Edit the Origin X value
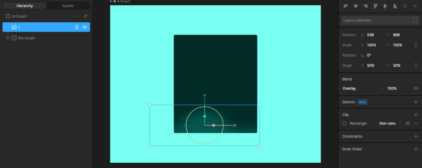This screenshot has height=168, width=422. click(x=370, y=65)
